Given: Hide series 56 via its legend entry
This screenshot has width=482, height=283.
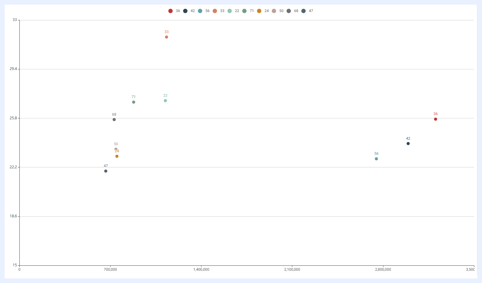Looking at the screenshot, I should (x=204, y=11).
